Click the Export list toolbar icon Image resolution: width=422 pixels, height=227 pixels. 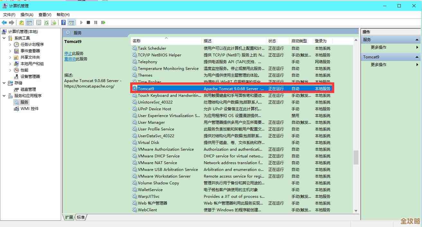coord(53,22)
